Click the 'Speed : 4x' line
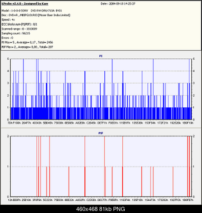The width and height of the screenshot is (202, 213). (8, 20)
